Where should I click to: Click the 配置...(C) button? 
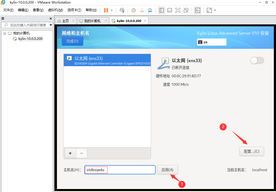click(252, 151)
